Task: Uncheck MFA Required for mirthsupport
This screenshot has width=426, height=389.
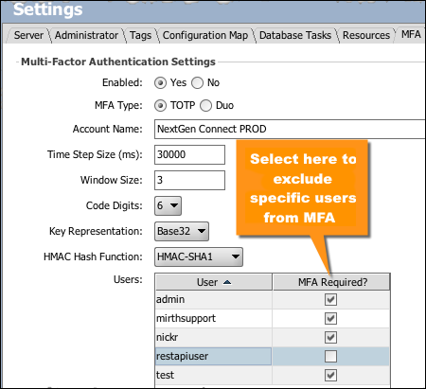Action: pyautogui.click(x=330, y=318)
